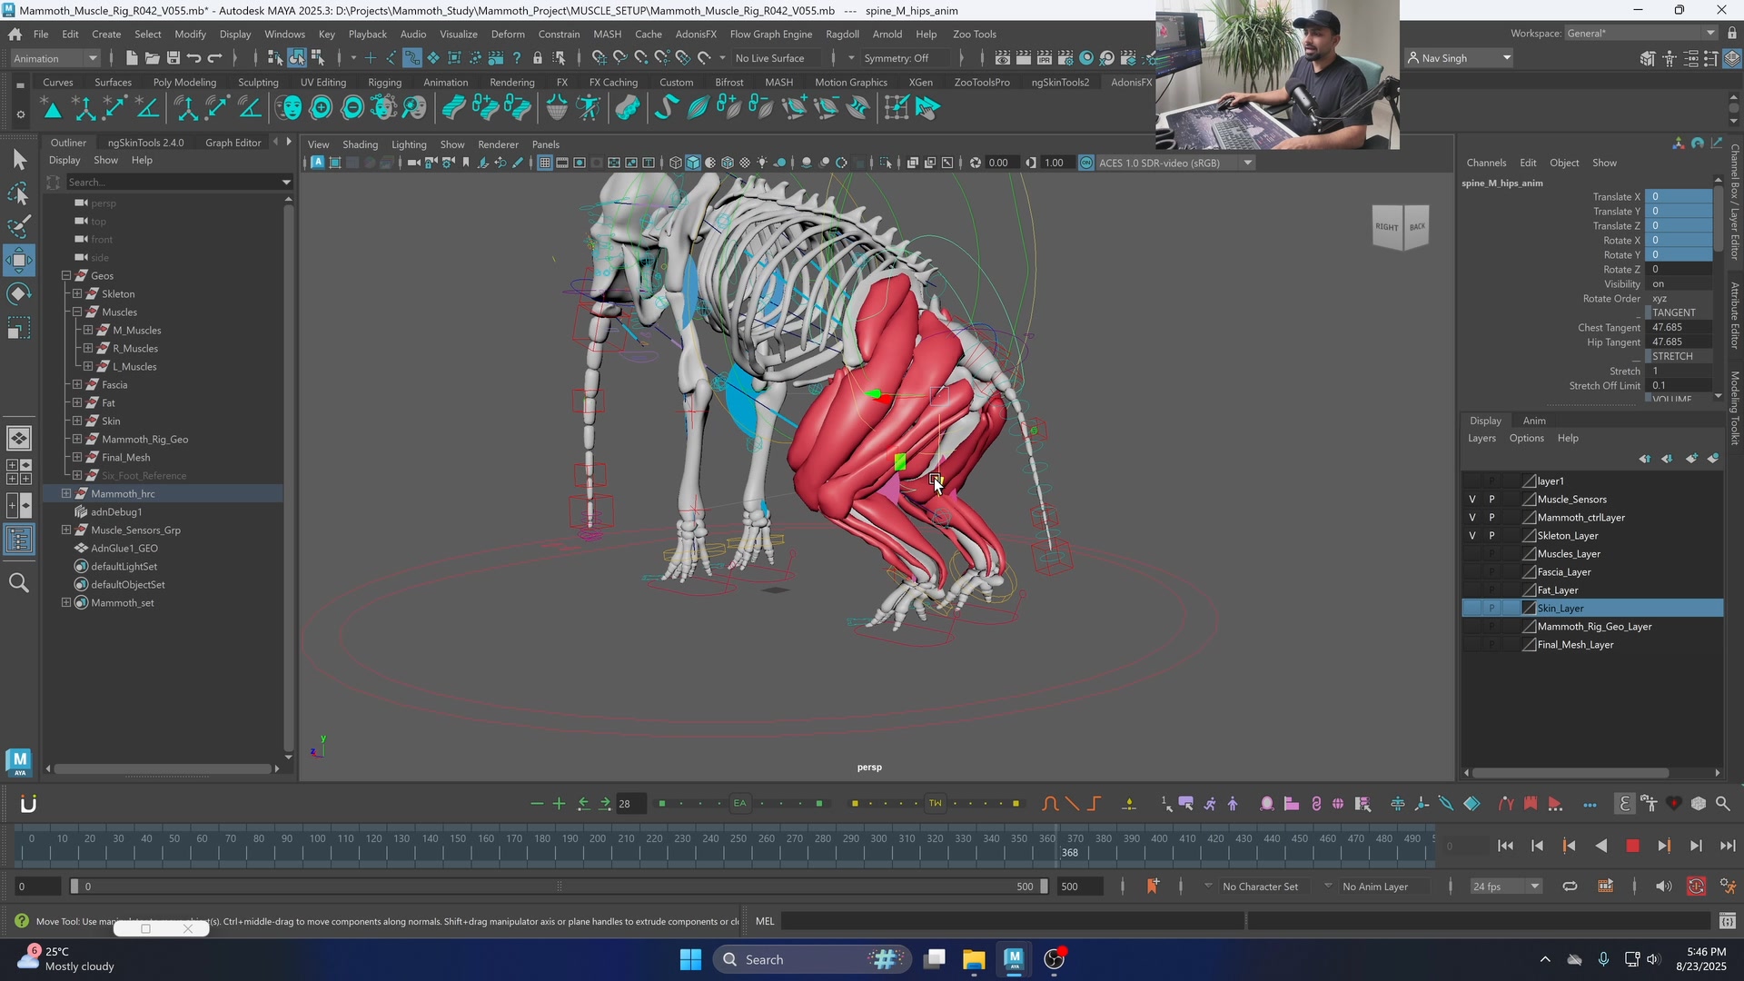Click the outliner search magnifier icon
Image resolution: width=1744 pixels, height=981 pixels.
point(19,582)
